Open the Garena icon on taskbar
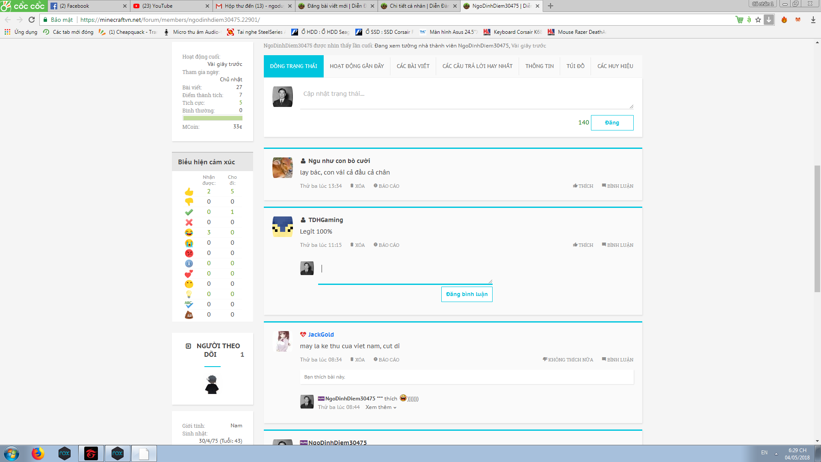Viewport: 821px width, 462px height. point(91,453)
